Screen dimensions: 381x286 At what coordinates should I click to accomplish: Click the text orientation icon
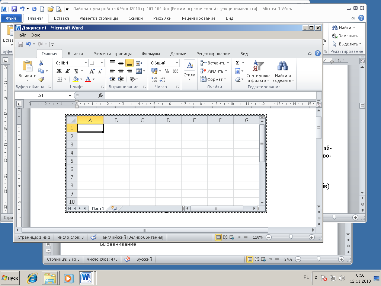pyautogui.click(x=132, y=79)
